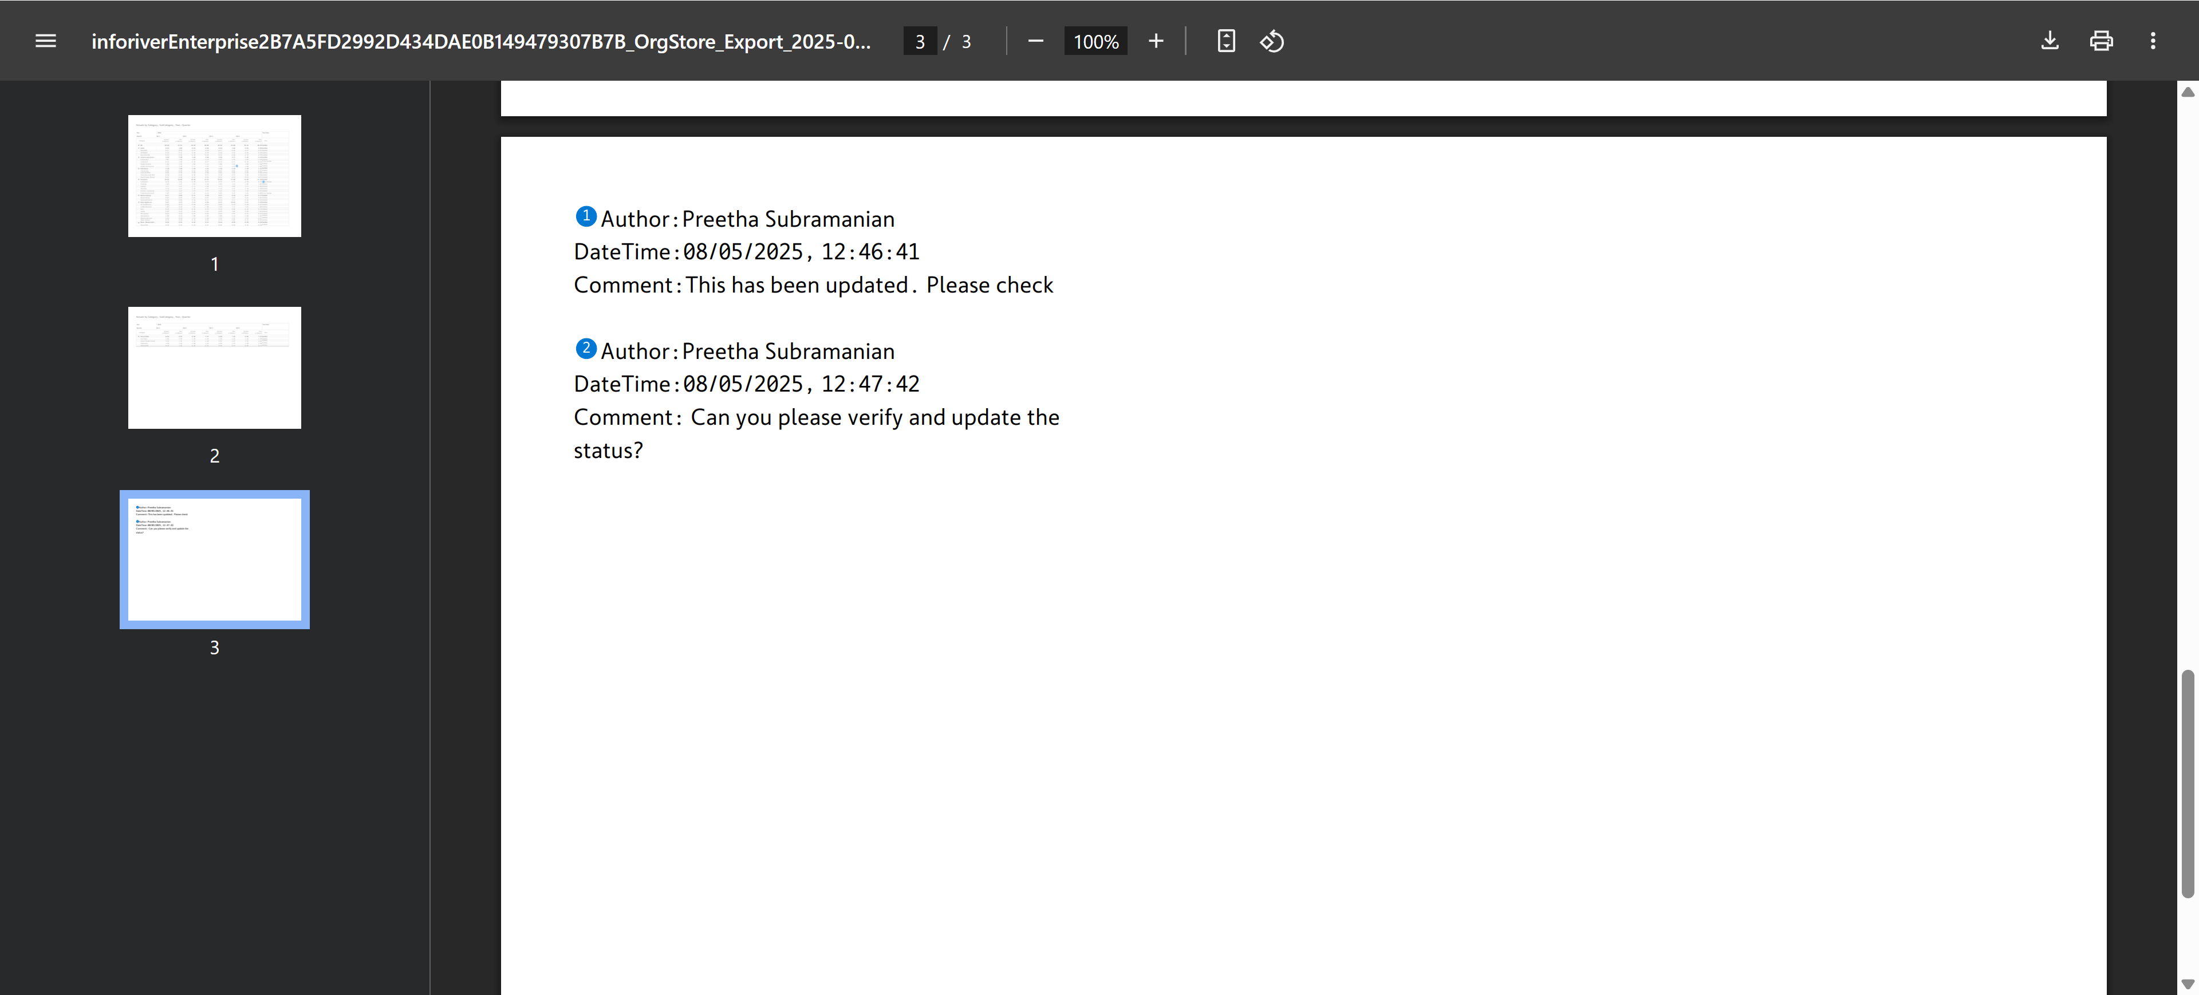Screen dimensions: 2199x995
Task: Click the vertical scrollbar thumb
Action: [2187, 783]
